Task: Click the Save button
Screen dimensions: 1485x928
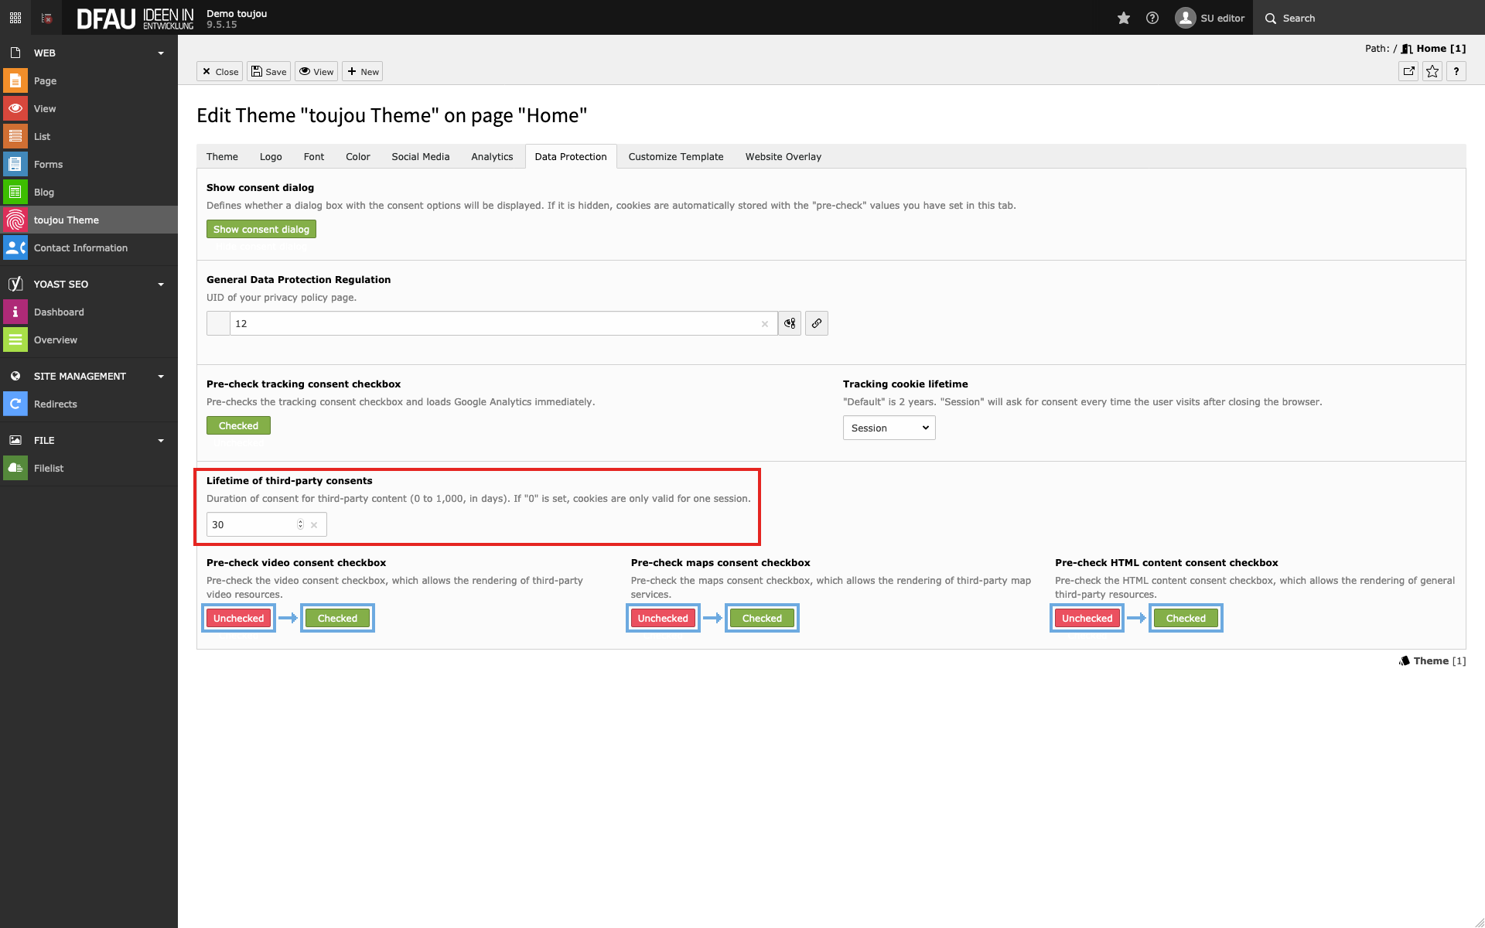Action: pyautogui.click(x=268, y=71)
